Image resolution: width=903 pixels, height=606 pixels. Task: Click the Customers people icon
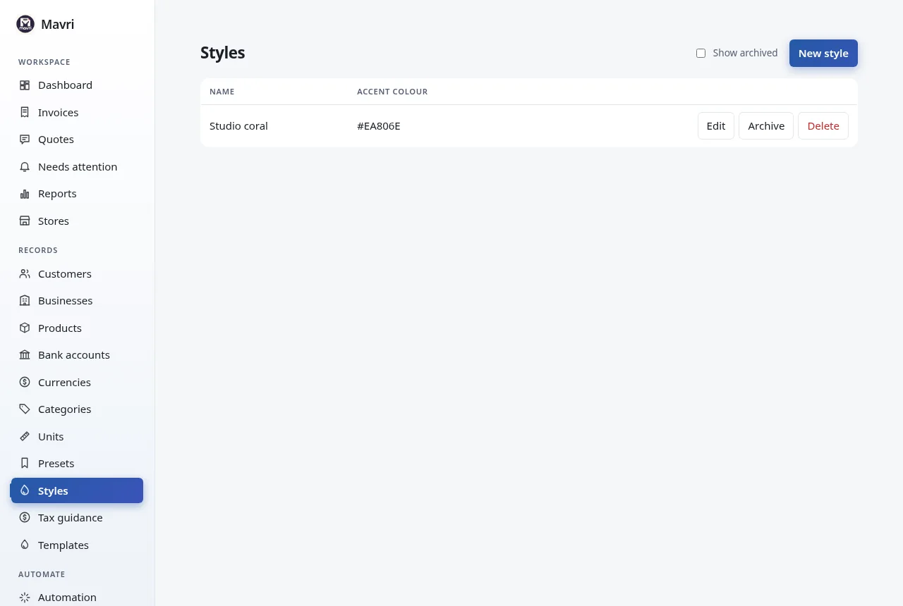25,274
